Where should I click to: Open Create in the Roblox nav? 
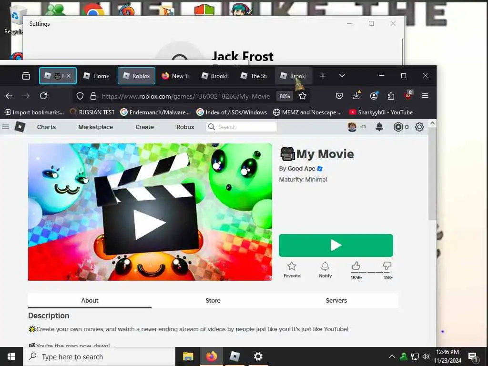(145, 127)
